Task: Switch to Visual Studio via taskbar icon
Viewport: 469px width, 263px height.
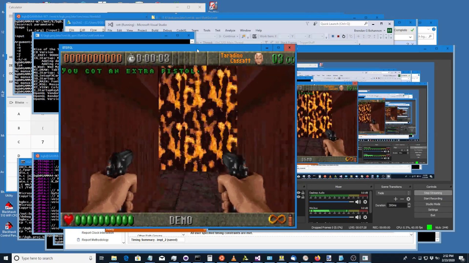Action: coord(258,258)
